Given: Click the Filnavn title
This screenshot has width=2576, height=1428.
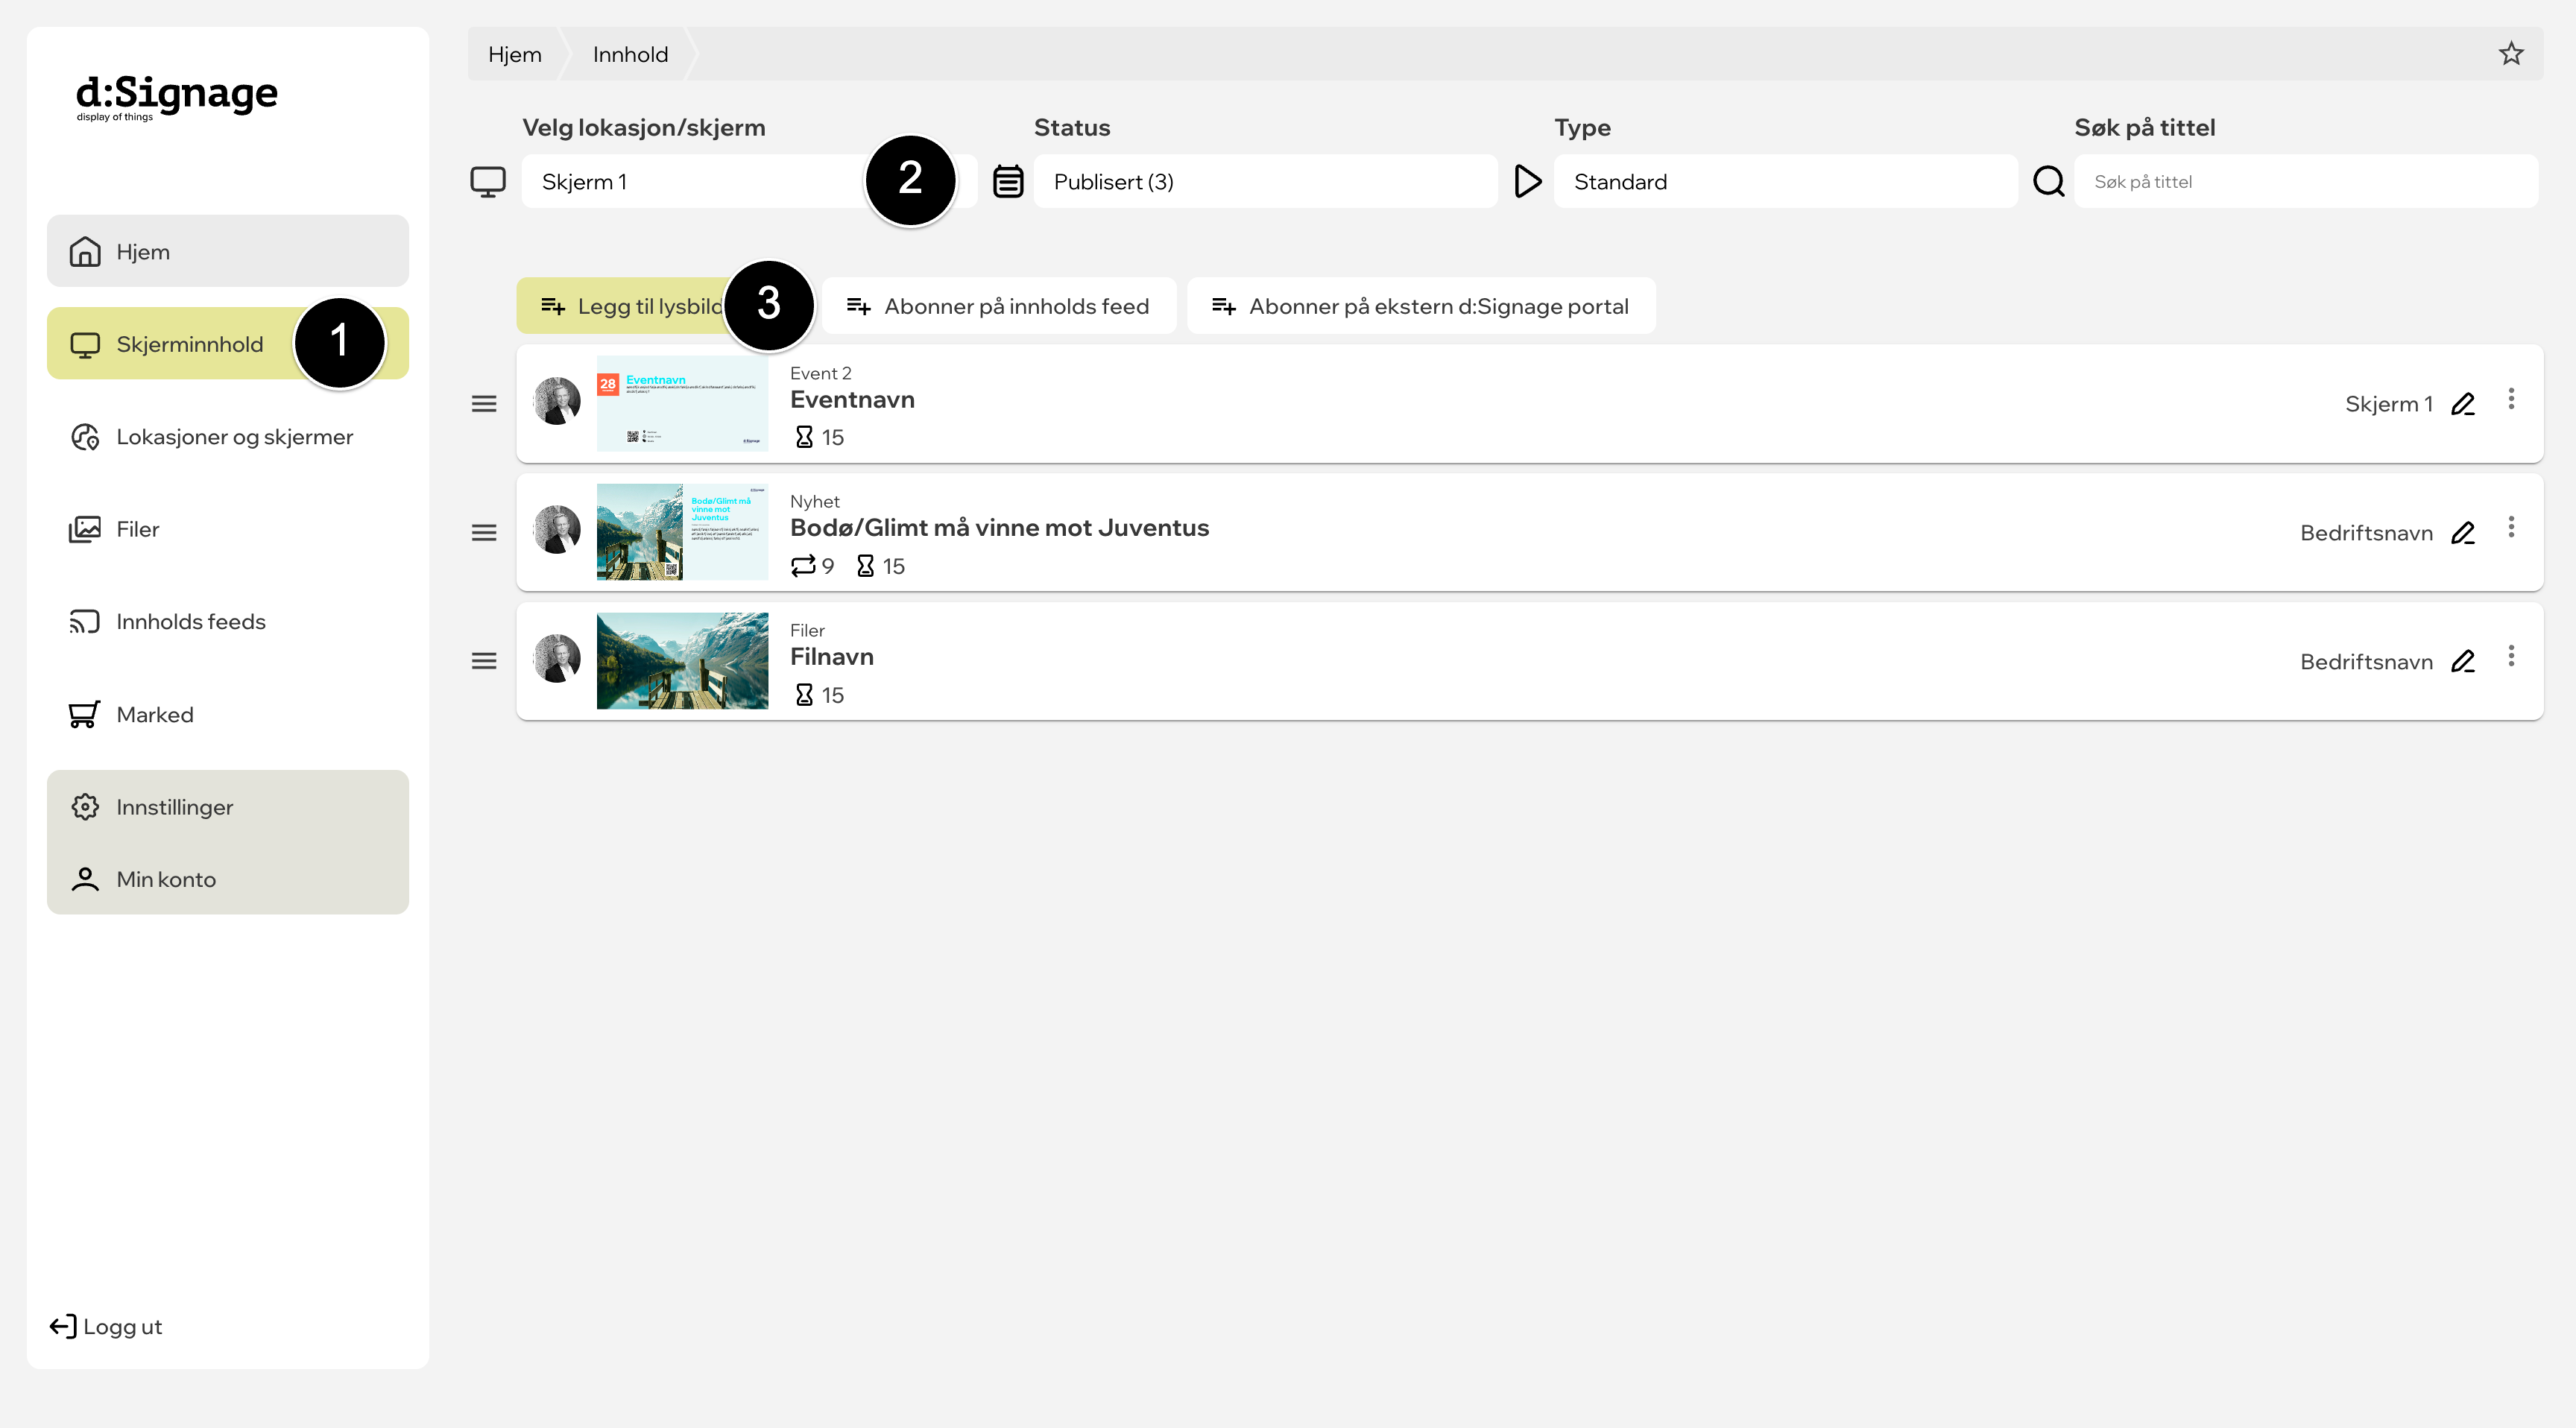Looking at the screenshot, I should click(x=832, y=657).
